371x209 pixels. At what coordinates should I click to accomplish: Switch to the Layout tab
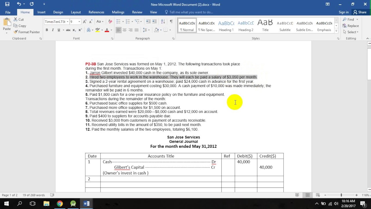(76, 12)
